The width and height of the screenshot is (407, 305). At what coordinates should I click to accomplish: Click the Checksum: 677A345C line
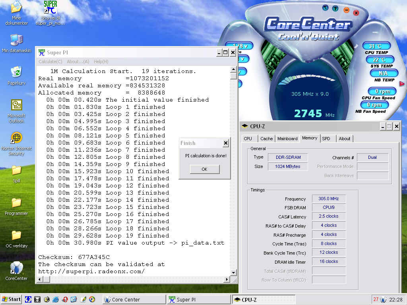pyautogui.click(x=74, y=257)
